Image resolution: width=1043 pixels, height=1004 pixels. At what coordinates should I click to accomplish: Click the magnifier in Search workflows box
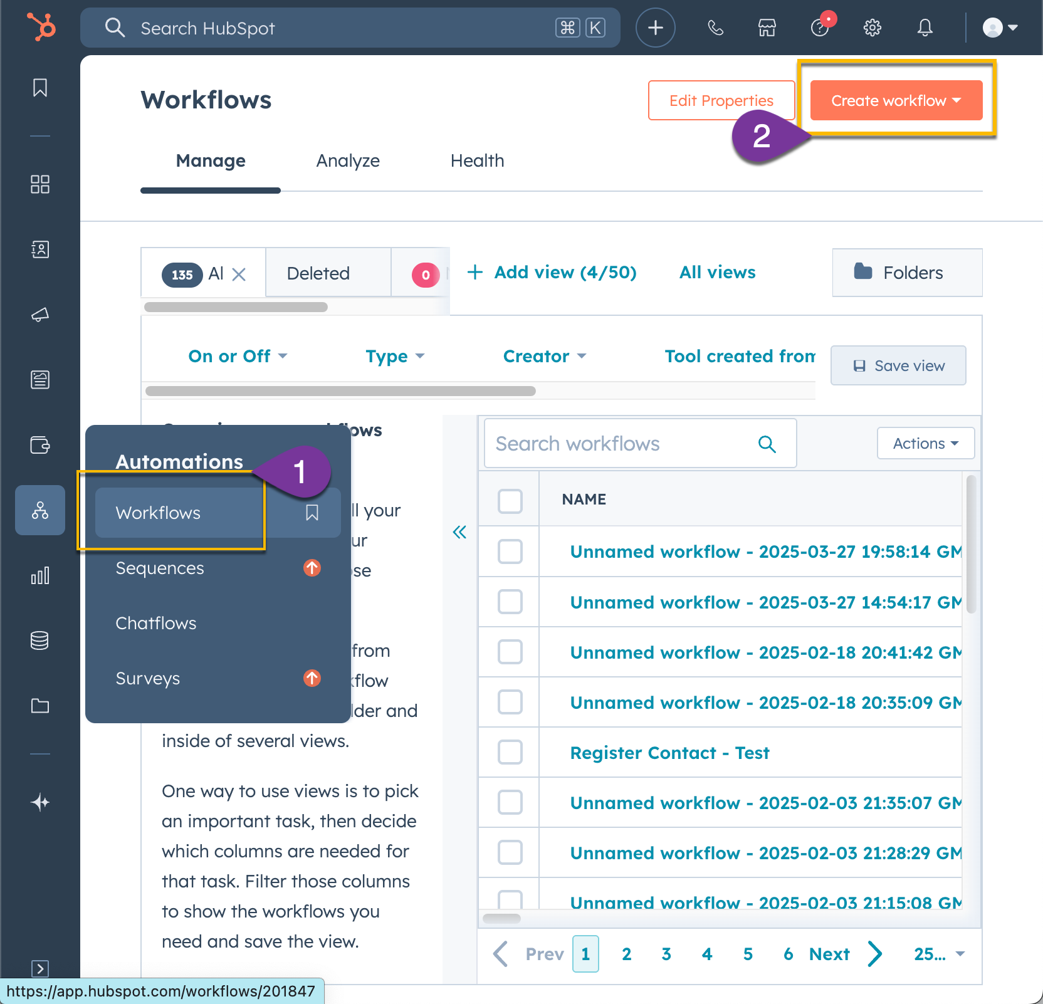pos(767,444)
